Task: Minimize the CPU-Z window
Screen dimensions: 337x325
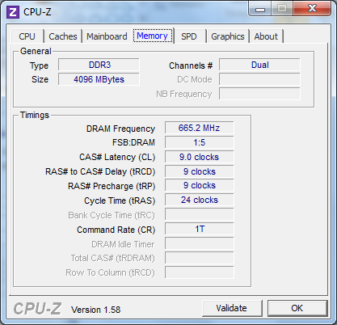Action: 259,9
